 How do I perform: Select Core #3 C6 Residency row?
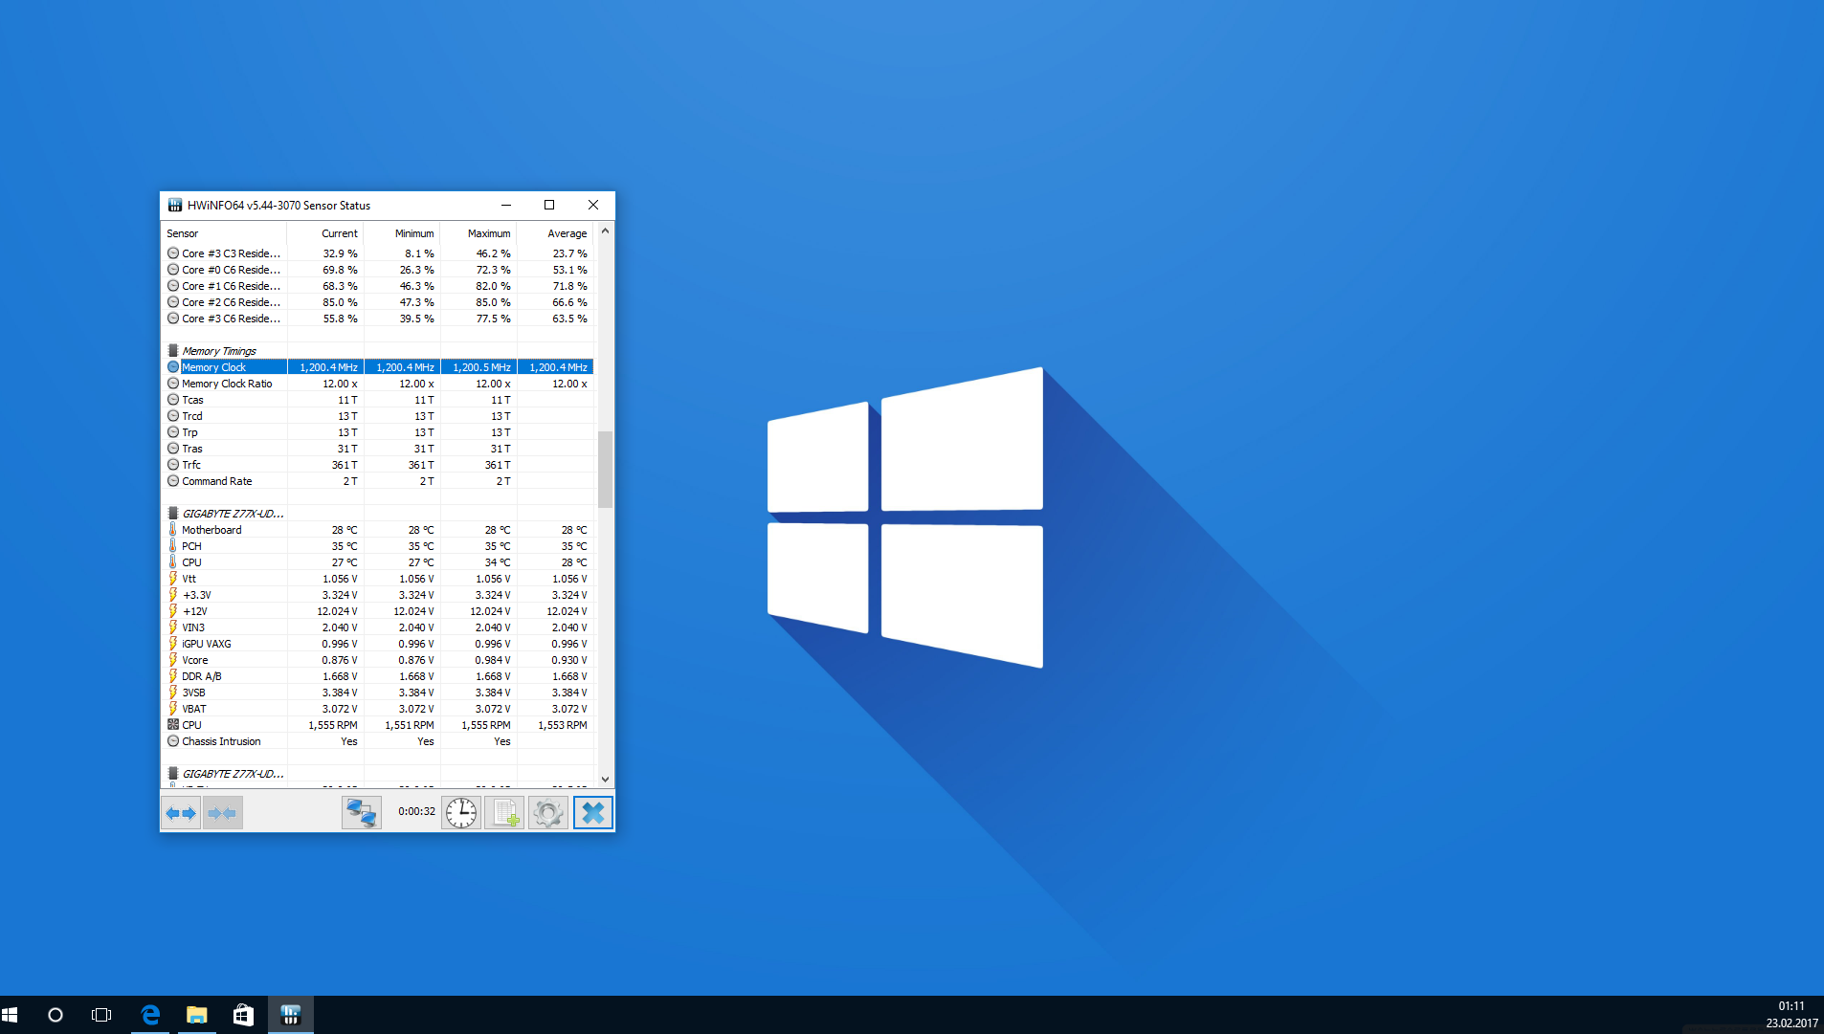[x=378, y=319]
